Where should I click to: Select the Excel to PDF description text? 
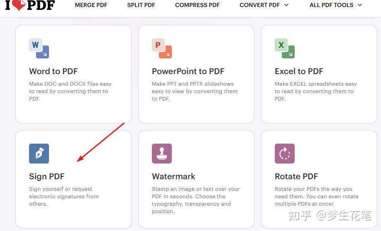(315, 91)
